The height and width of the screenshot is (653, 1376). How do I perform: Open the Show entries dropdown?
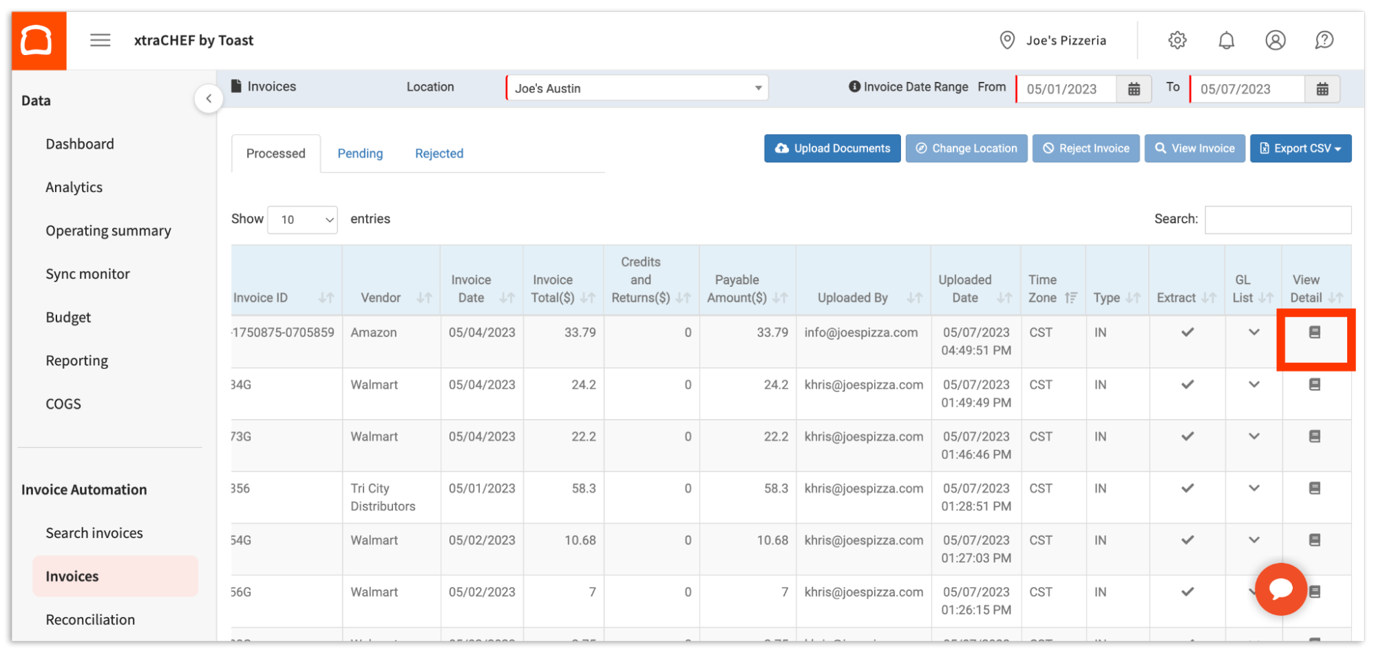click(301, 220)
